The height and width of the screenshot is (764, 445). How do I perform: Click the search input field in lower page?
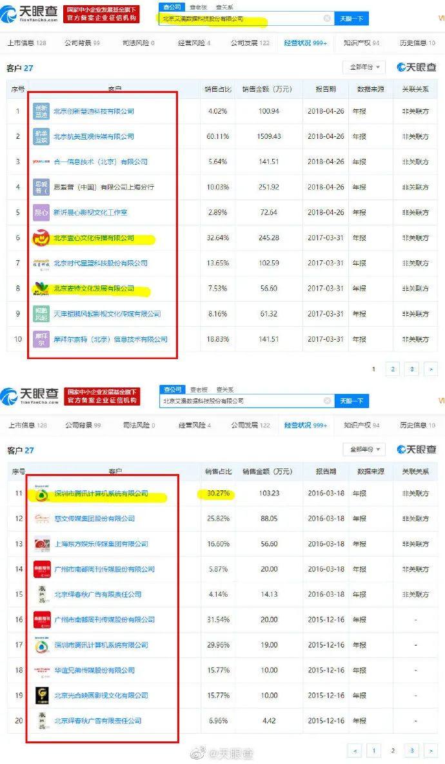point(245,401)
